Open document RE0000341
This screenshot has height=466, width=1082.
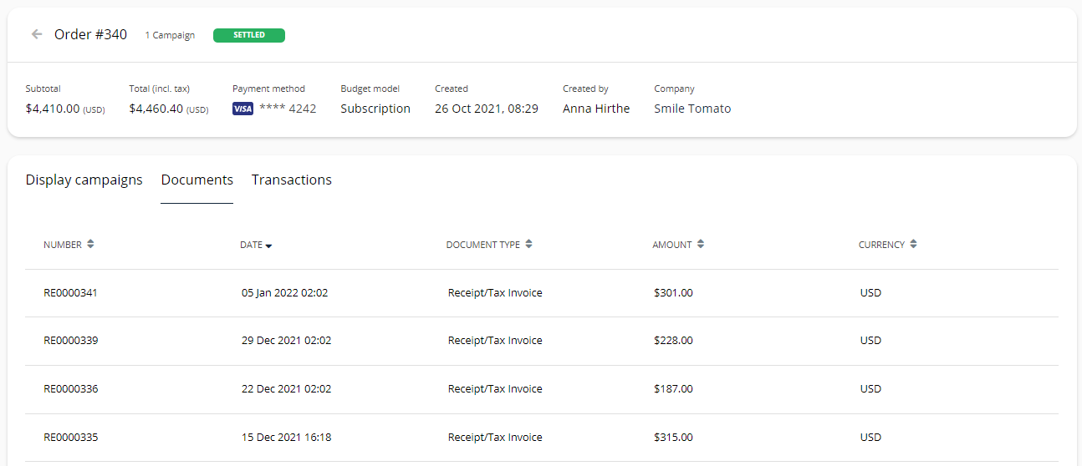pos(71,293)
